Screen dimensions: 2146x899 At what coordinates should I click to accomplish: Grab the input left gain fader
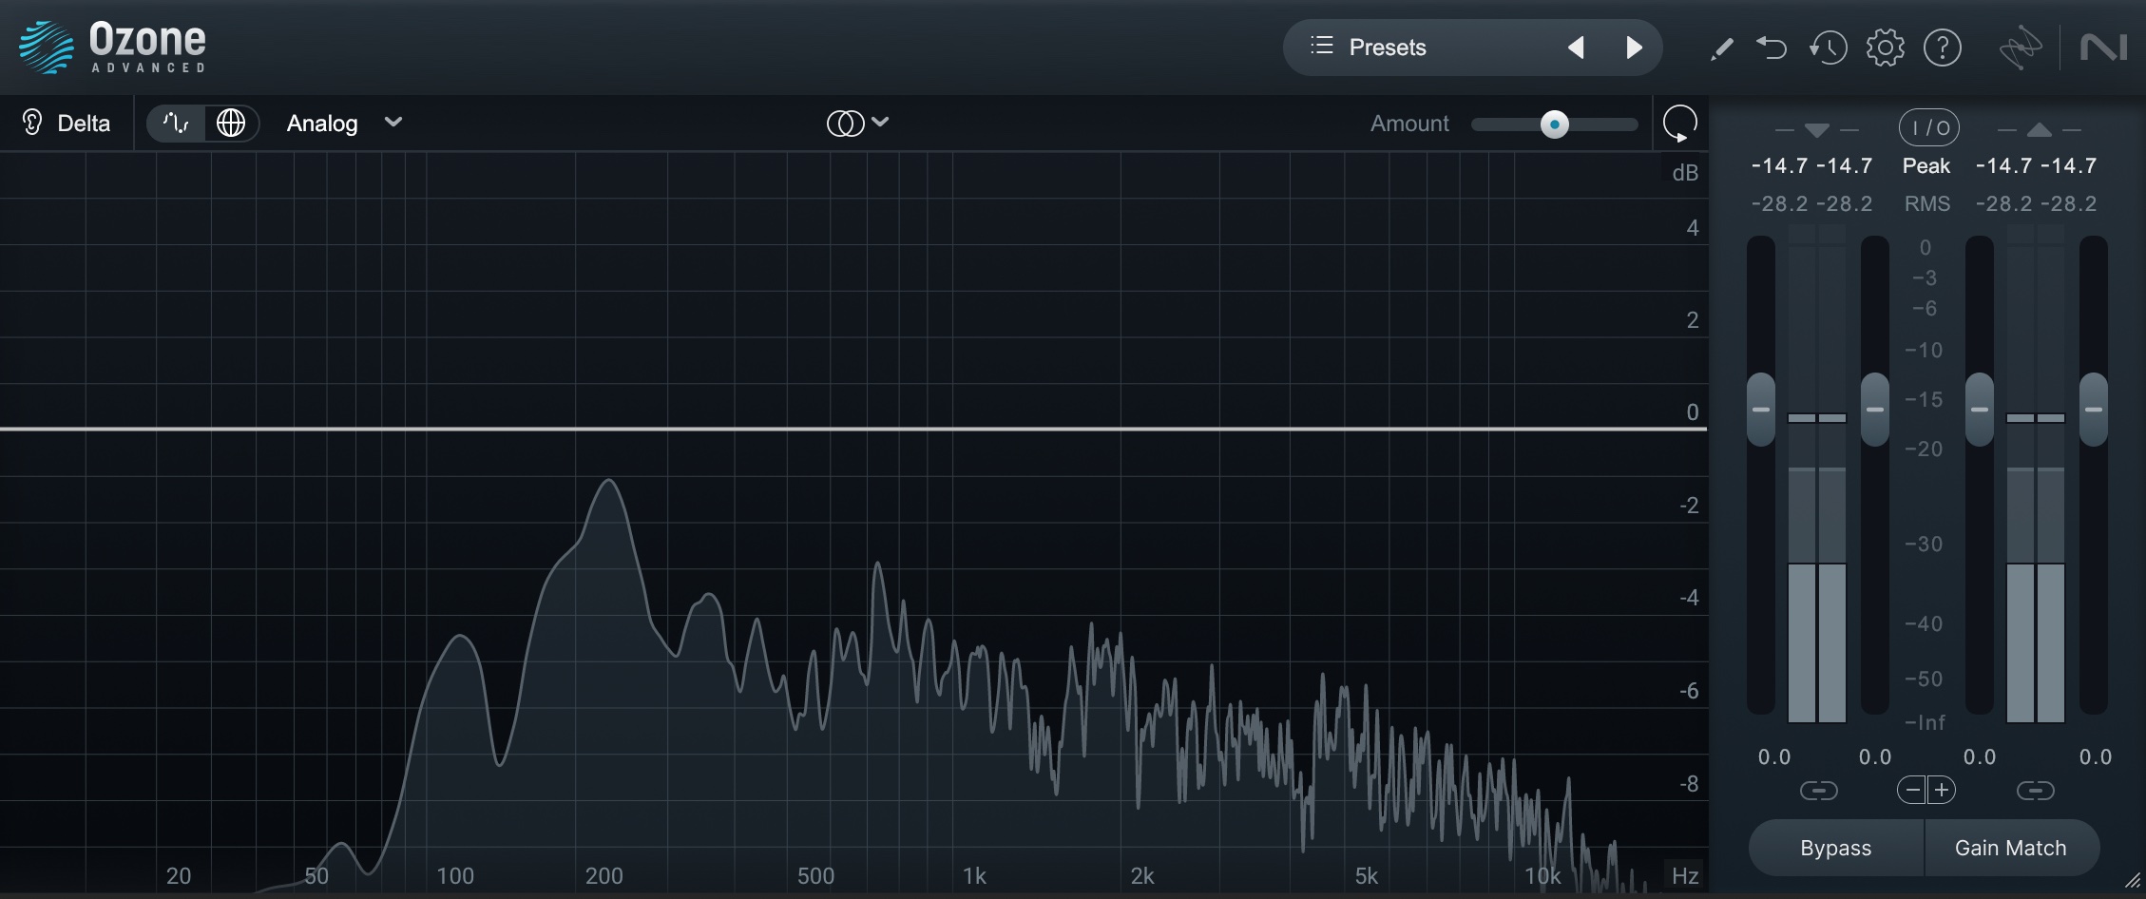click(x=1761, y=410)
